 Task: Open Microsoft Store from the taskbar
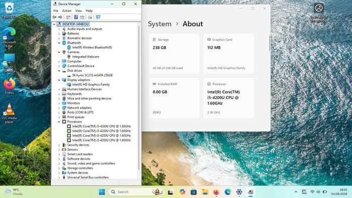pyautogui.click(x=194, y=192)
